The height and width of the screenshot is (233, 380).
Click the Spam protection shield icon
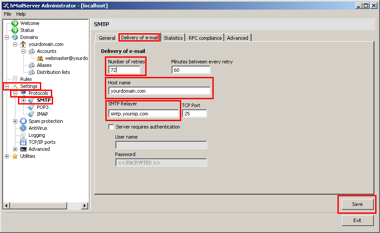pyautogui.click(x=23, y=121)
